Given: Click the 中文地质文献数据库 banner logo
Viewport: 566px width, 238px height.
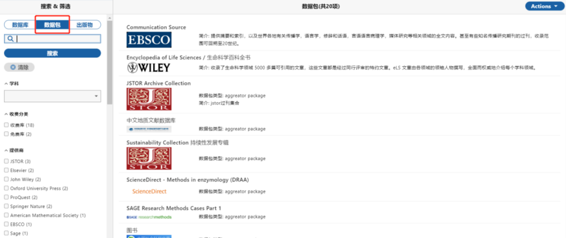Looking at the screenshot, I should pyautogui.click(x=149, y=129).
